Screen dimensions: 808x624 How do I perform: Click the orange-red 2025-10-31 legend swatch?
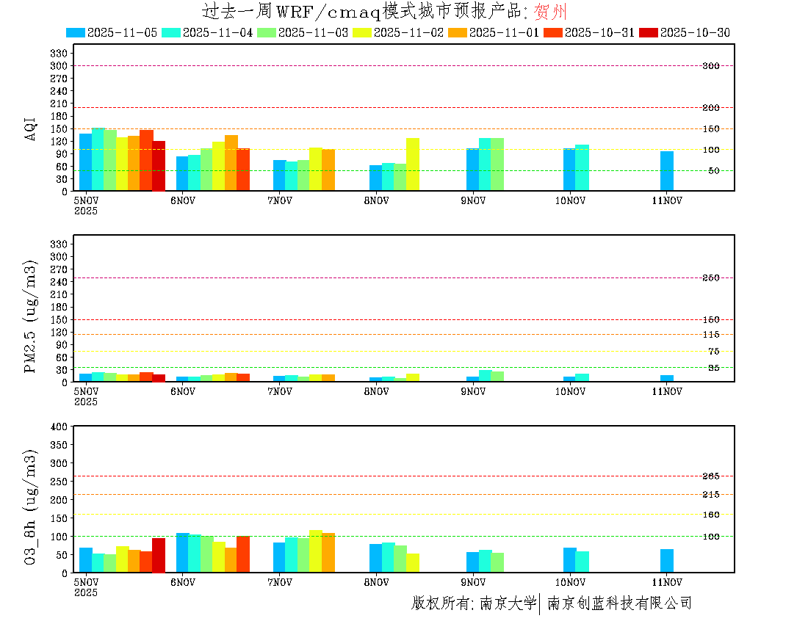[553, 32]
